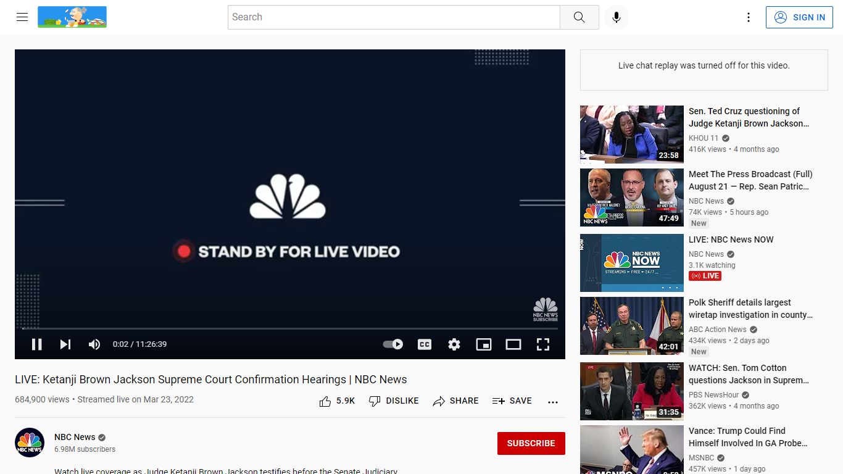Open the player settings gear

click(x=454, y=344)
